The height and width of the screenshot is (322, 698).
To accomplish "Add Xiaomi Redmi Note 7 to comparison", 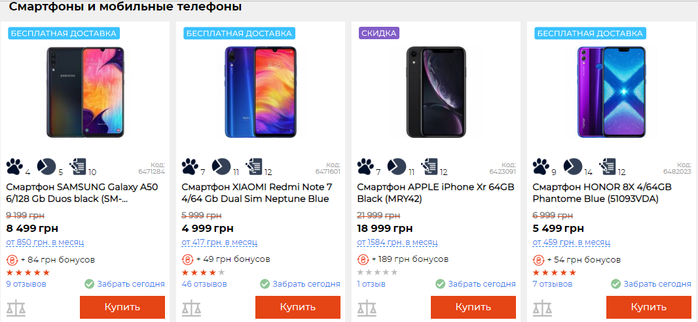I will 190,307.
